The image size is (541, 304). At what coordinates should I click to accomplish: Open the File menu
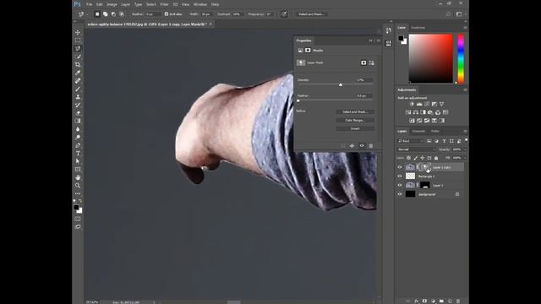pos(90,4)
